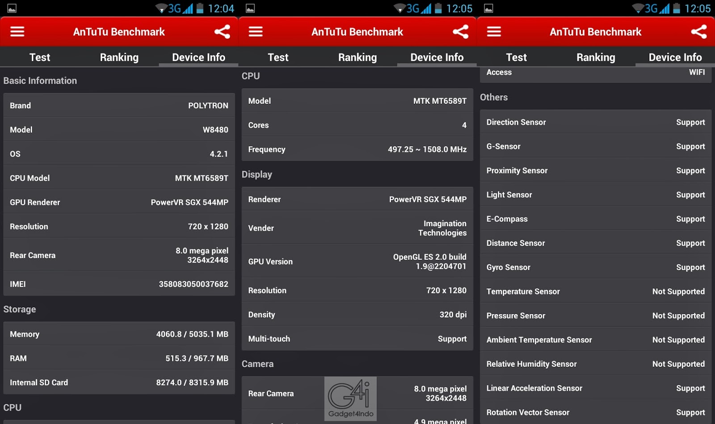The image size is (715, 424).
Task: Tap the Brand row showing POLYTRON
Action: [x=119, y=106]
